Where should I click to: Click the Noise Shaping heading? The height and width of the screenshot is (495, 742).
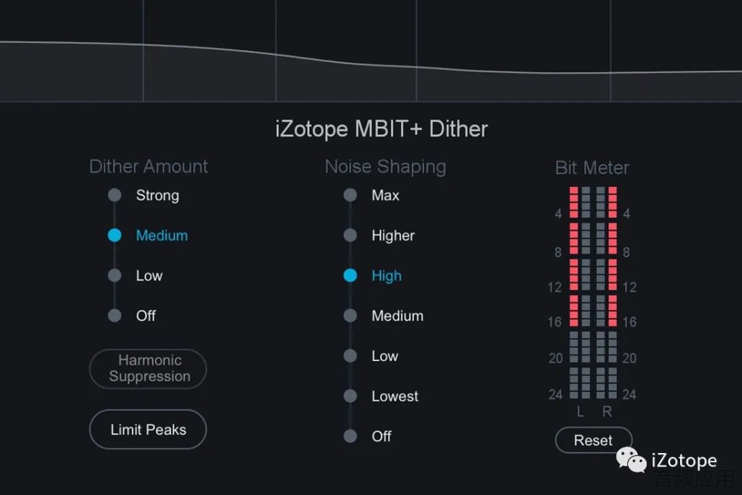pyautogui.click(x=385, y=167)
